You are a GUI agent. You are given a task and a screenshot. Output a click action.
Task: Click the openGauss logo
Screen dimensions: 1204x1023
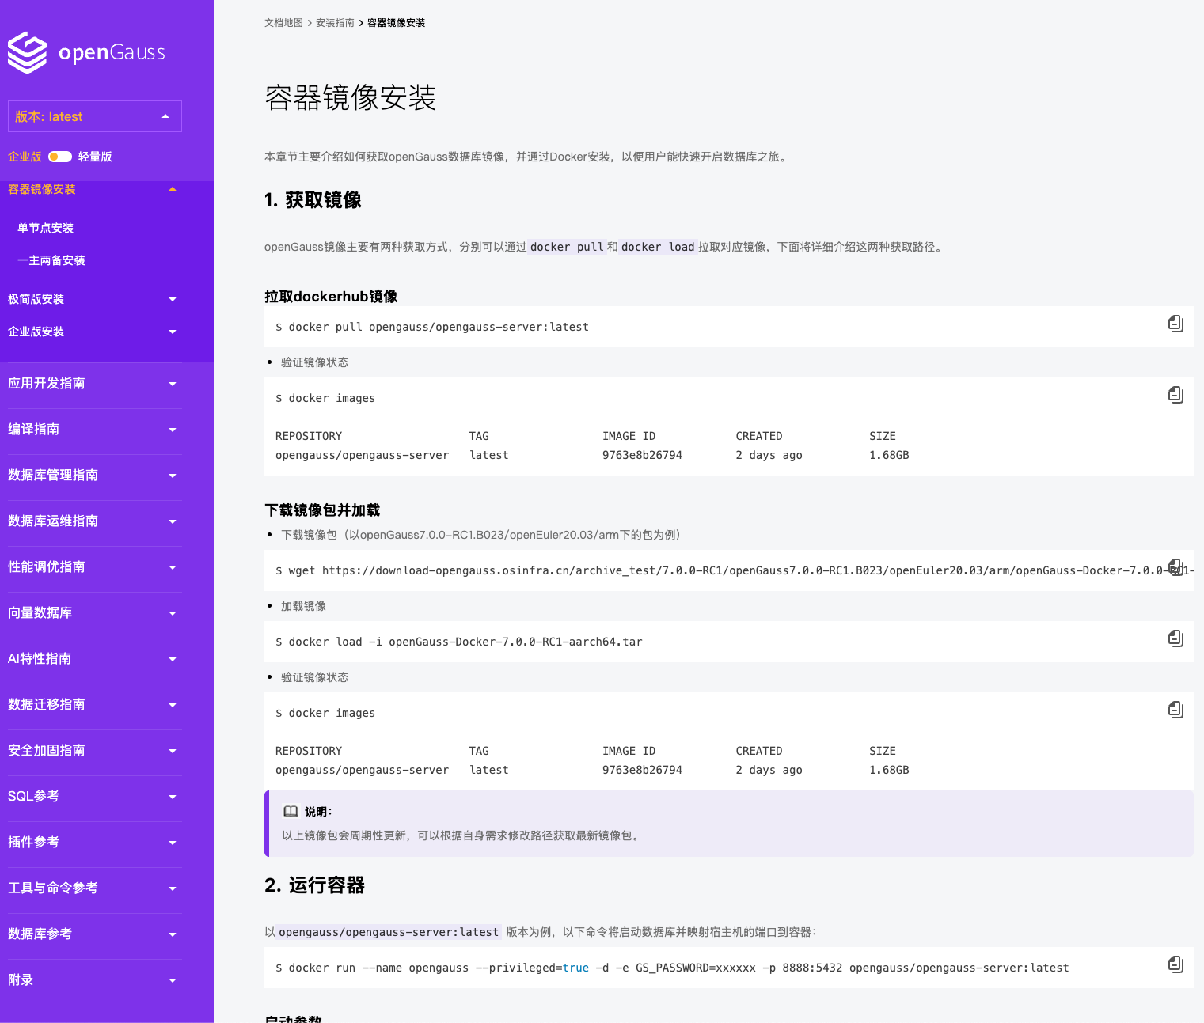pyautogui.click(x=87, y=52)
